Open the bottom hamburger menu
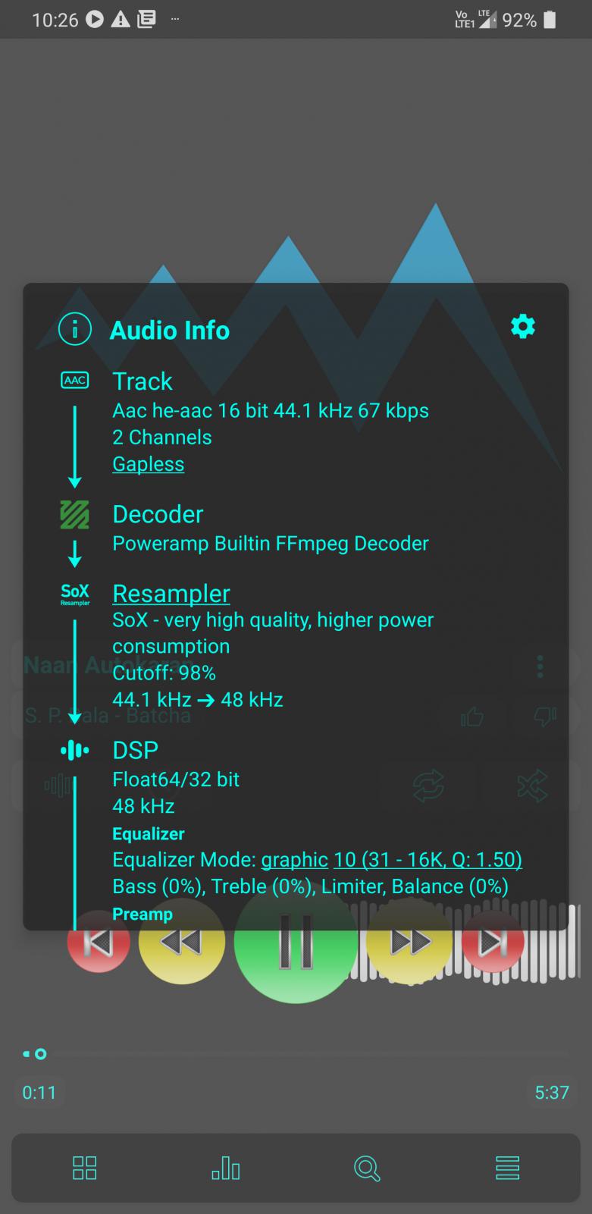The width and height of the screenshot is (592, 1214). [x=507, y=1168]
